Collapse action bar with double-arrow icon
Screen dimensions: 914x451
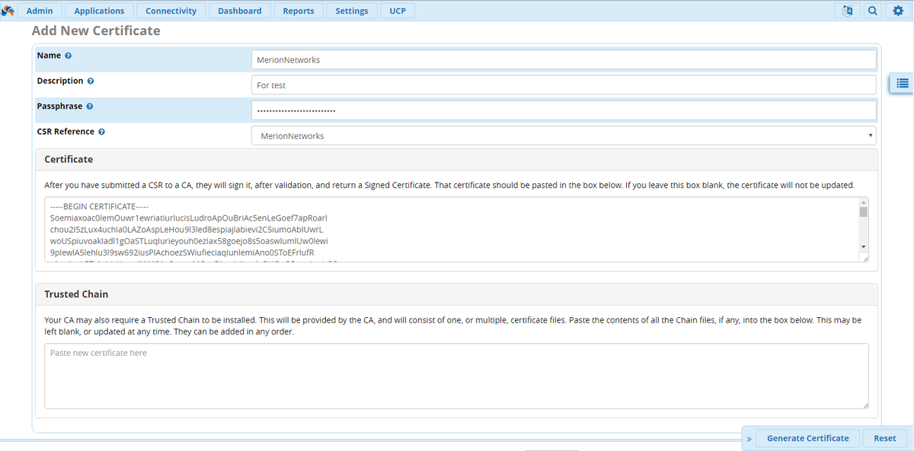click(x=749, y=439)
